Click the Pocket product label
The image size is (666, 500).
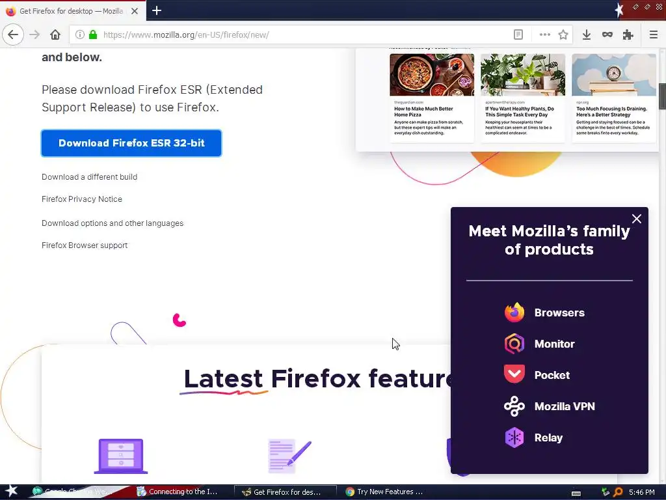(x=552, y=375)
